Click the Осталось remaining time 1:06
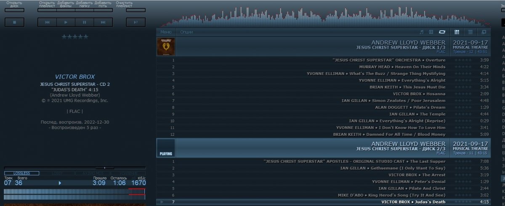The width and height of the screenshot is (505, 206). point(120,183)
